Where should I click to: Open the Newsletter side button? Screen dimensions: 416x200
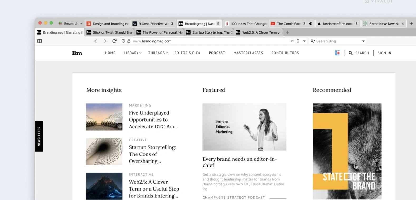pyautogui.click(x=39, y=136)
